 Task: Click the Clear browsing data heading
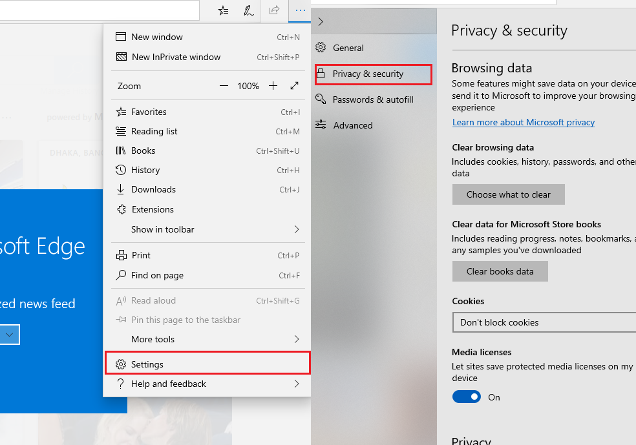point(493,147)
